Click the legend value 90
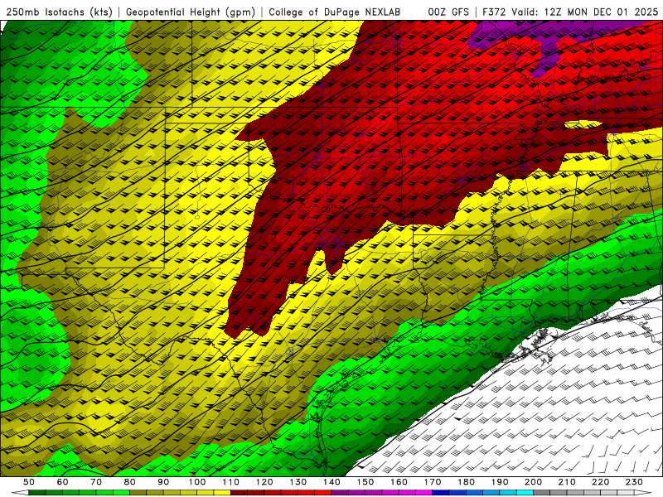The image size is (663, 497). (x=163, y=482)
